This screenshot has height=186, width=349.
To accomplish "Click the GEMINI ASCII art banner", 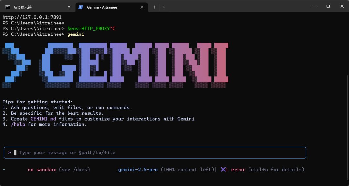I will tap(115, 65).
